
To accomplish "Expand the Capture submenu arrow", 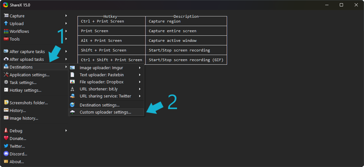I will coord(66,16).
